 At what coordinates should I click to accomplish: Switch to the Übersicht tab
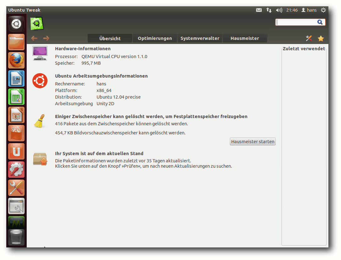pyautogui.click(x=110, y=38)
